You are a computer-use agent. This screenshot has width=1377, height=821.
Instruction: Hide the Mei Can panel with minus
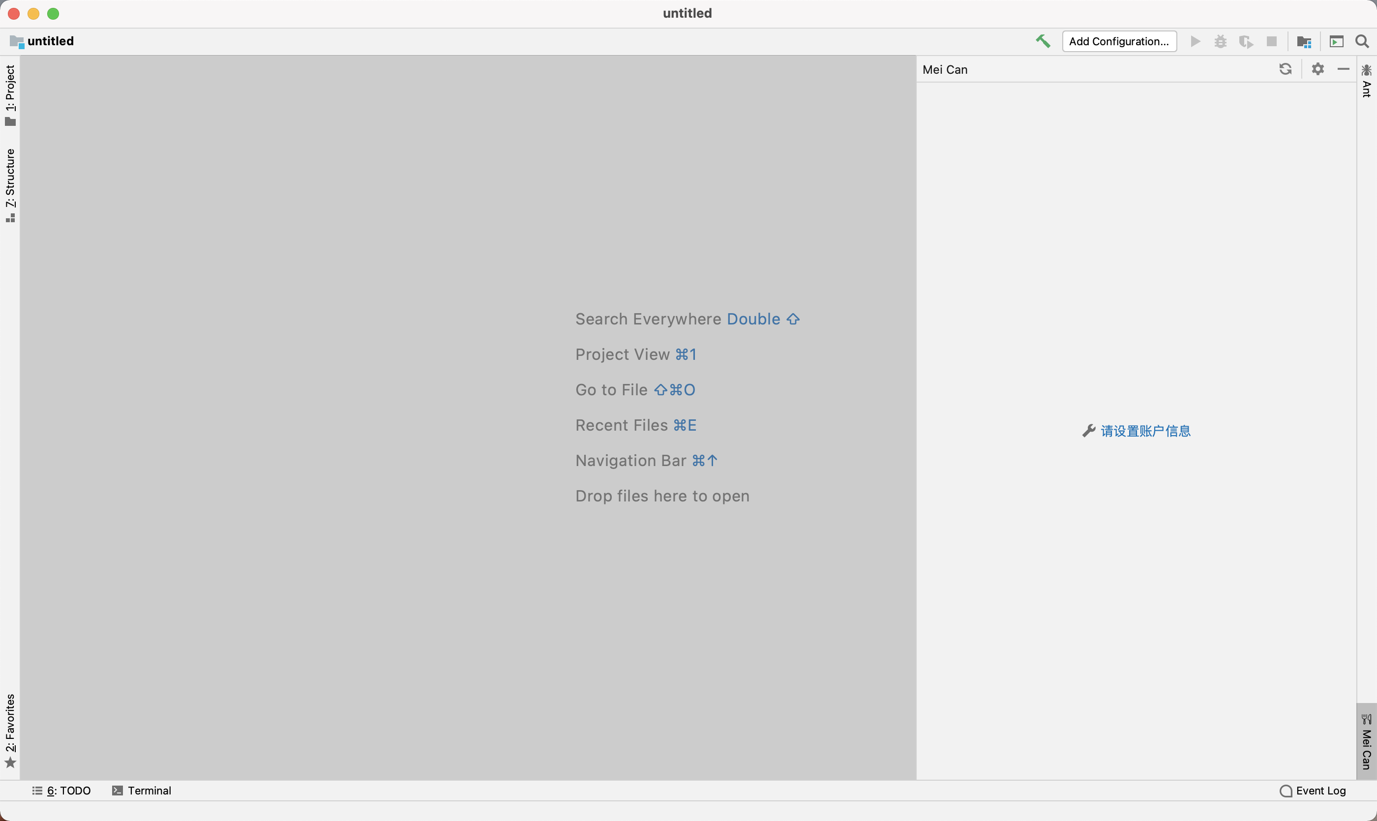pos(1343,69)
